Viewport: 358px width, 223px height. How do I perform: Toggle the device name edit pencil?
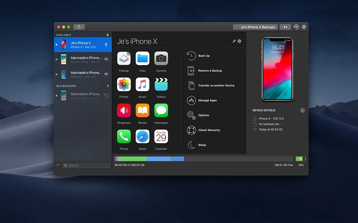tap(234, 41)
